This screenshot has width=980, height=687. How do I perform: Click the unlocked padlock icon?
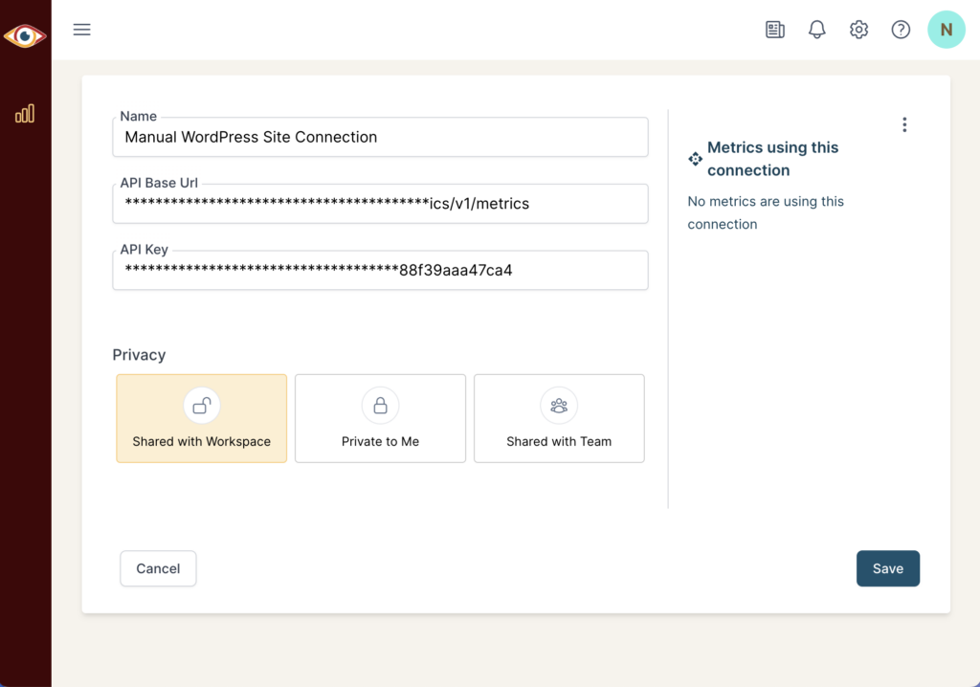tap(202, 406)
